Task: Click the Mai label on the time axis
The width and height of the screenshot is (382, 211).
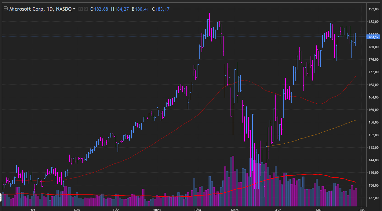Action: coord(319,210)
